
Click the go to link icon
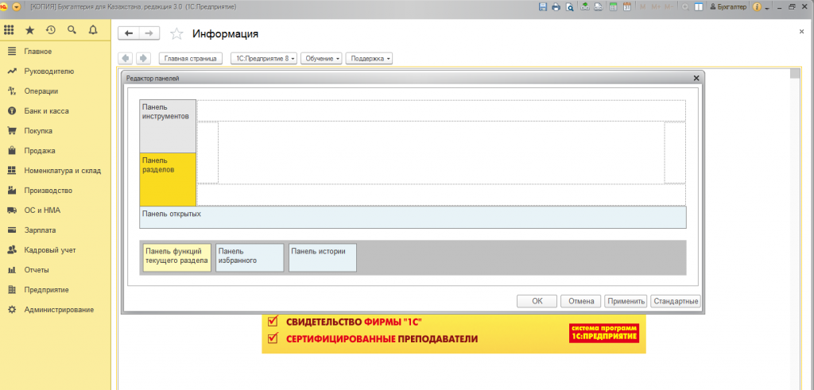coord(598,7)
